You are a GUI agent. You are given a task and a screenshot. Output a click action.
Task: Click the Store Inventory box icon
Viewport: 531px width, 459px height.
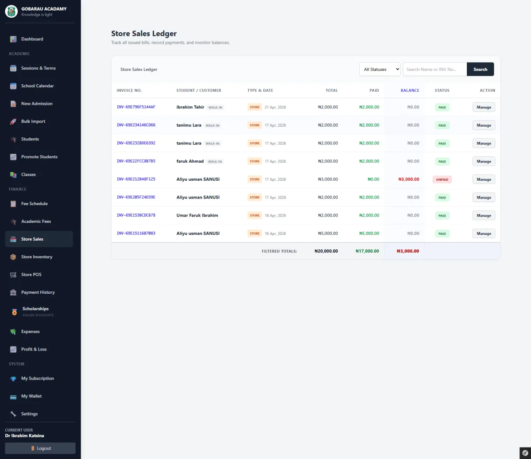tap(13, 257)
